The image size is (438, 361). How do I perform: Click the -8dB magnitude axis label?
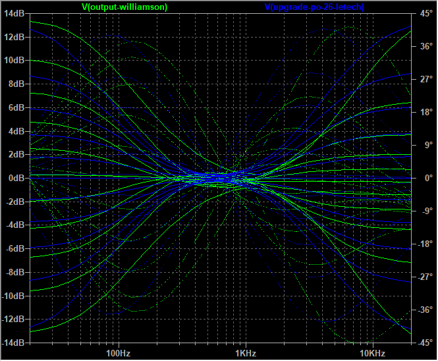[x=15, y=272]
